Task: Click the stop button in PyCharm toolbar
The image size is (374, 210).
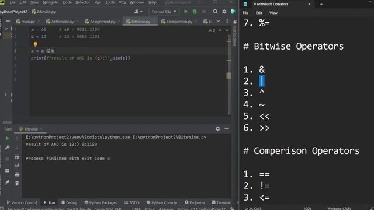Action: [x=204, y=12]
